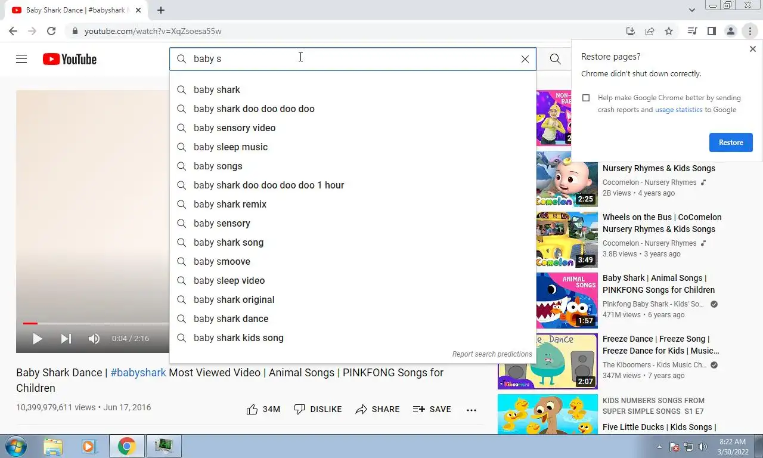
Task: Click the site lock icon in address bar
Action: (x=75, y=31)
